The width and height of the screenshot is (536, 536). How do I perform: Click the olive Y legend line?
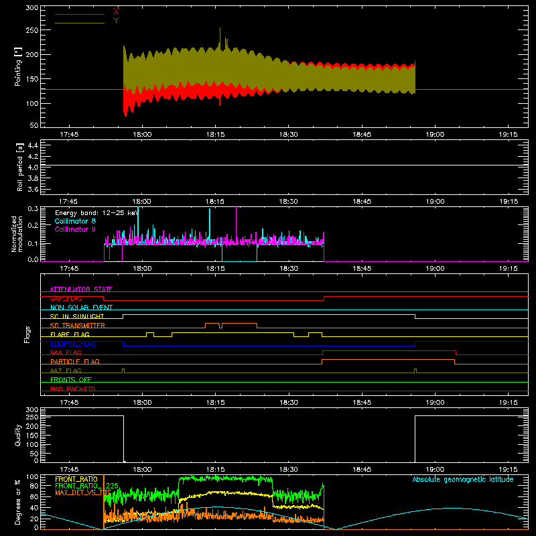(80, 23)
